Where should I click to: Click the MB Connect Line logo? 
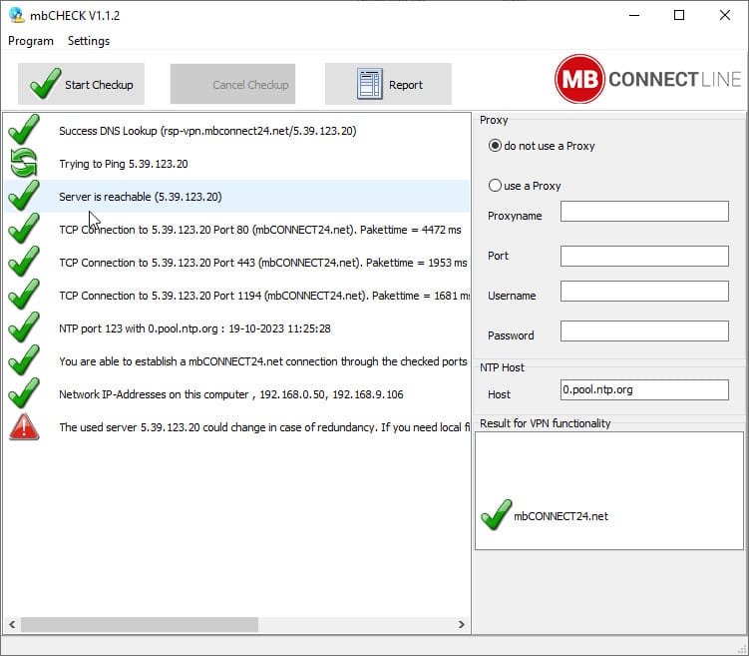click(647, 79)
